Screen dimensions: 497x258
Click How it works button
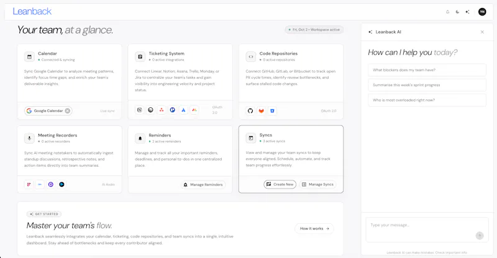(x=314, y=229)
